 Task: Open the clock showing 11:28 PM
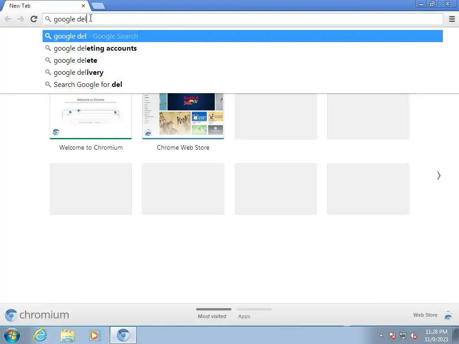[436, 335]
